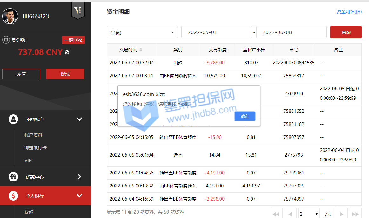Go to the previous page
The image size is (369, 218).
coord(290,214)
